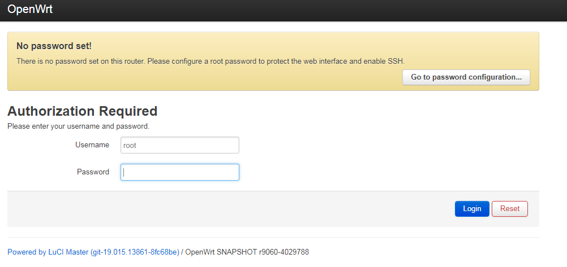Click the OpenWrt brand link in header
This screenshot has width=567, height=267.
pos(30,10)
